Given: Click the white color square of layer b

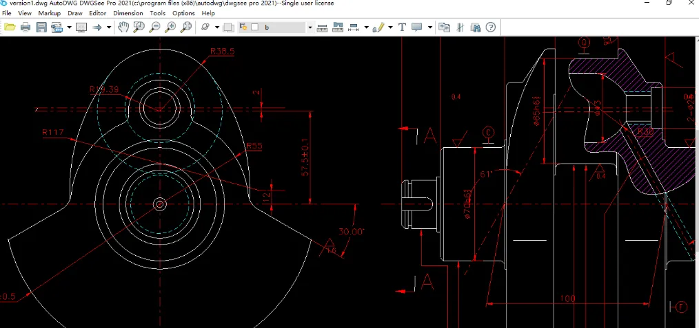Looking at the screenshot, I should pyautogui.click(x=254, y=28).
